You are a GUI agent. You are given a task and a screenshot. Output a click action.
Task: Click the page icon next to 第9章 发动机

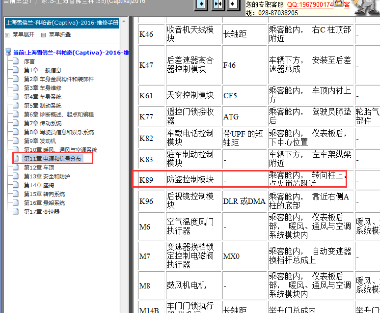16,141
